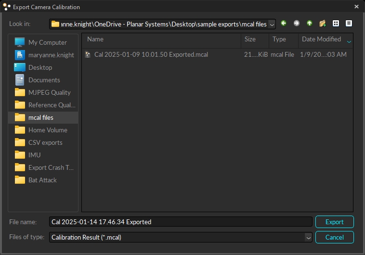Toggle the Date Modified sort arrow

(x=349, y=42)
